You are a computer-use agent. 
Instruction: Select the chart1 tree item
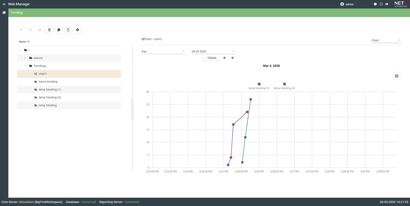[69, 74]
